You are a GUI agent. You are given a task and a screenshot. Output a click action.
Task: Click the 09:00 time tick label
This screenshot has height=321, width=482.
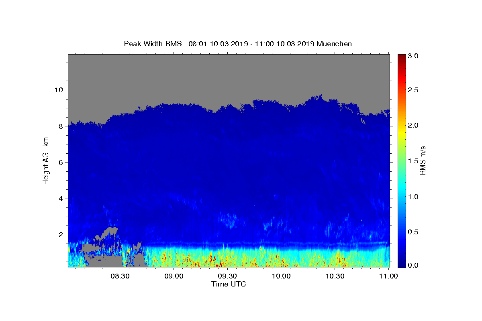pyautogui.click(x=174, y=276)
